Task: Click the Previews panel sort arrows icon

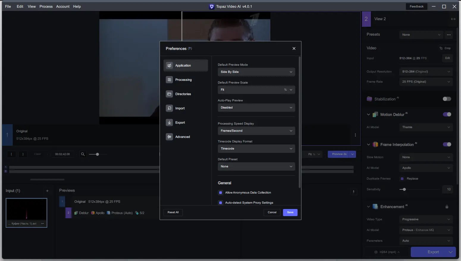Action: pos(354,192)
